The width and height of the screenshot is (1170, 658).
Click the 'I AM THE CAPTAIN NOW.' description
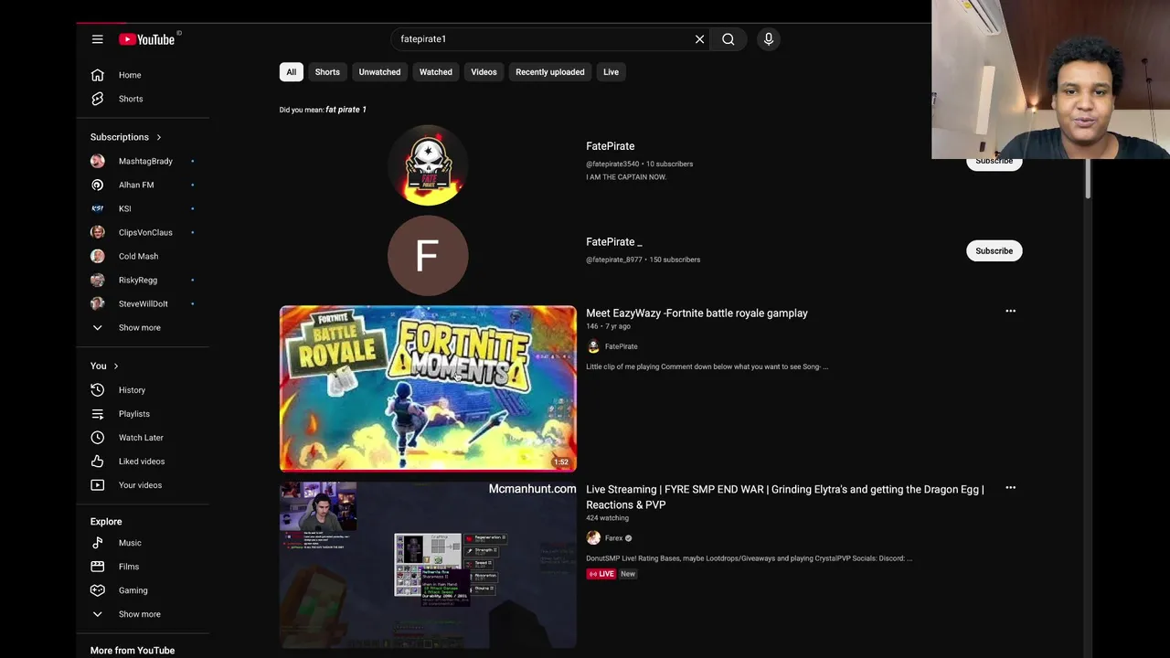click(626, 177)
